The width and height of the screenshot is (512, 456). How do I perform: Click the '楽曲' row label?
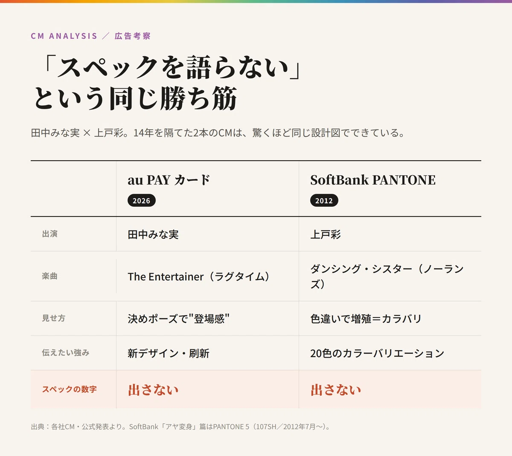(49, 276)
